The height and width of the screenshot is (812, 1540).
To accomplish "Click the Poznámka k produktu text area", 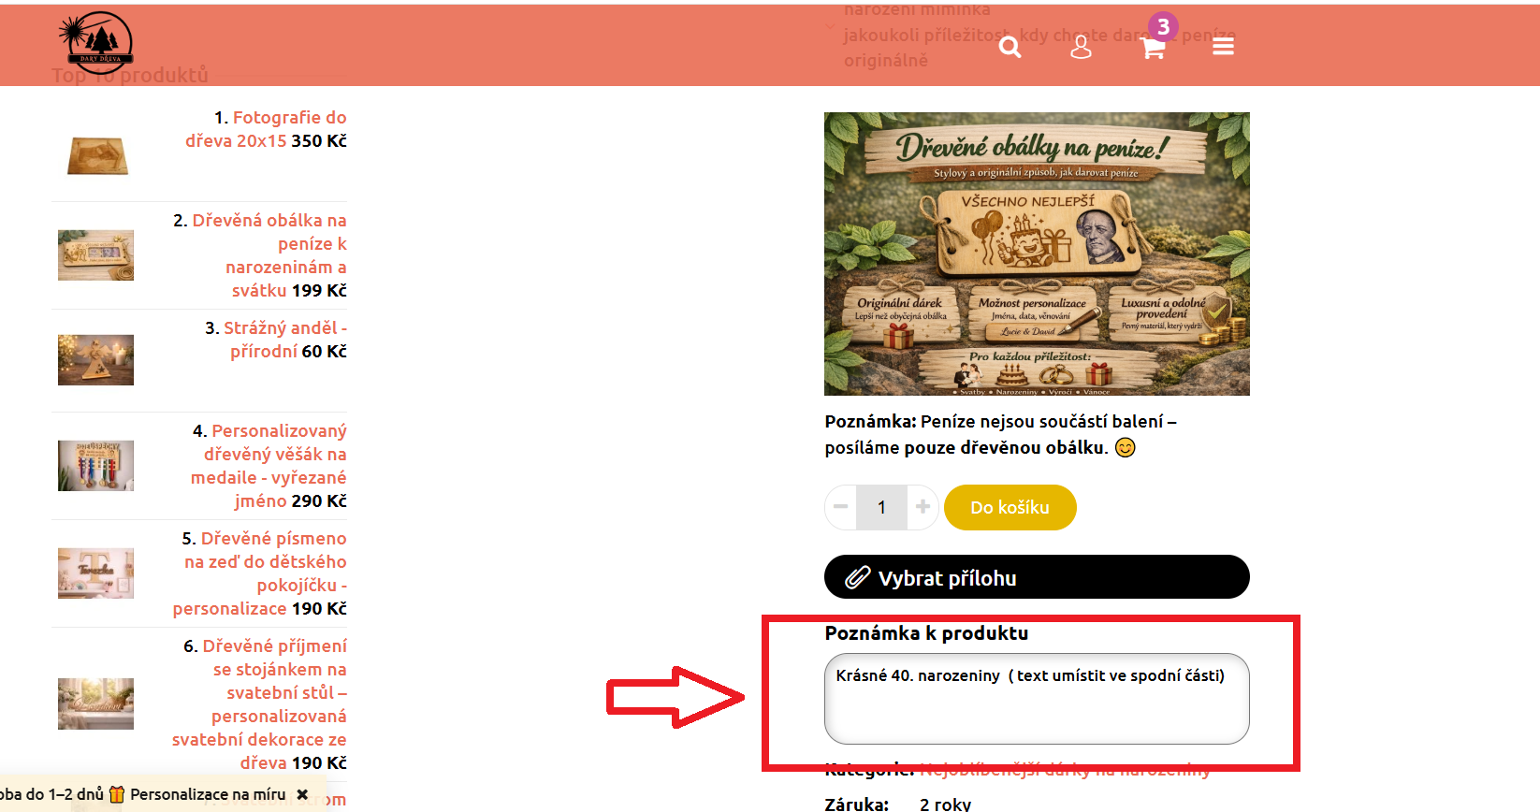I will click(x=1037, y=699).
